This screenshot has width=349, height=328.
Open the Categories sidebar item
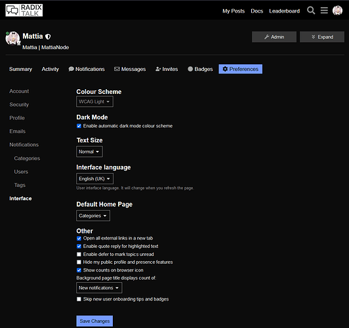27,158
